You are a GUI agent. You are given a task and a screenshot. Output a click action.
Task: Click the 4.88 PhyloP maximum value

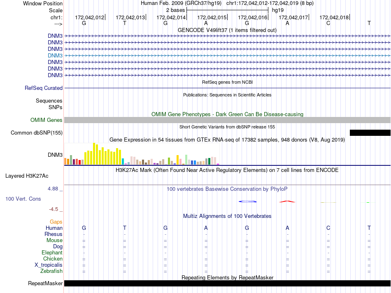[53, 189]
